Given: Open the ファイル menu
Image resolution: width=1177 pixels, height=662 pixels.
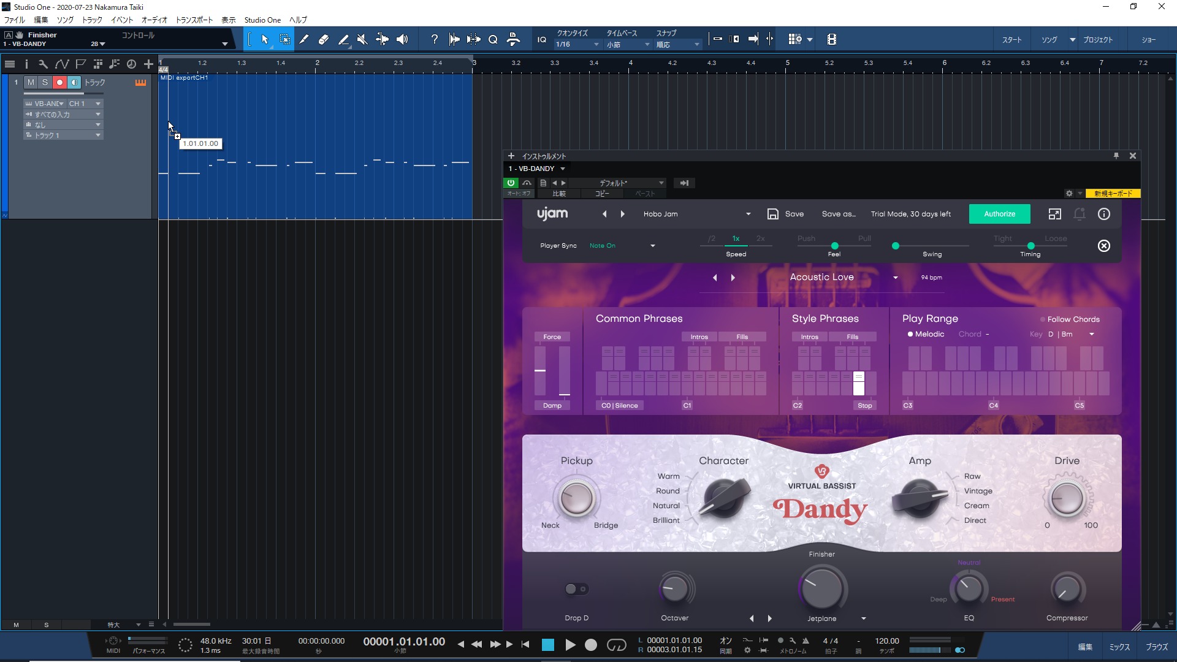Looking at the screenshot, I should [15, 20].
